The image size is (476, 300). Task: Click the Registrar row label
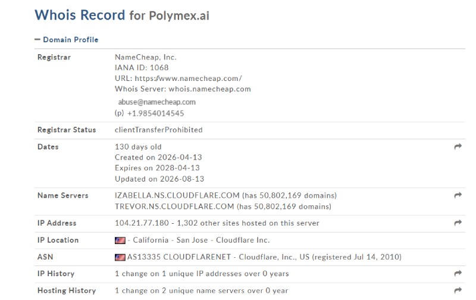[54, 57]
